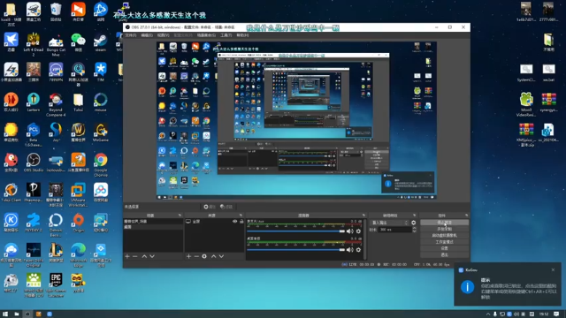
Task: Open the microphone audio settings gear
Action: coord(358,231)
